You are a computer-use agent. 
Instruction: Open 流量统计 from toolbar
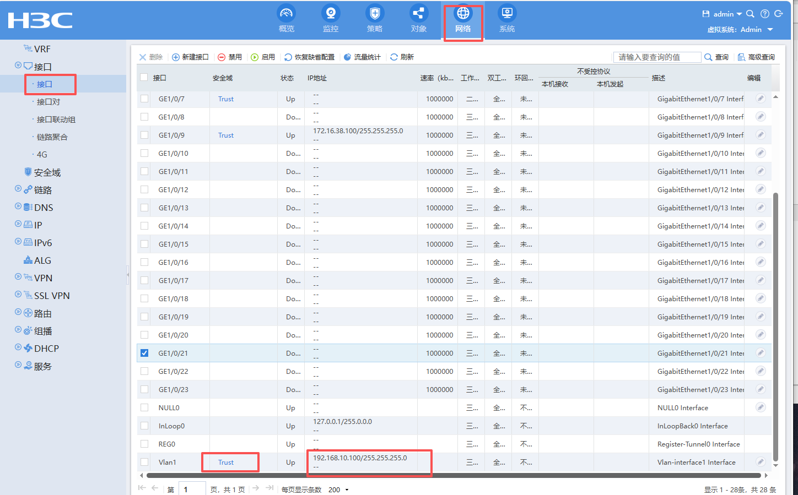(362, 57)
